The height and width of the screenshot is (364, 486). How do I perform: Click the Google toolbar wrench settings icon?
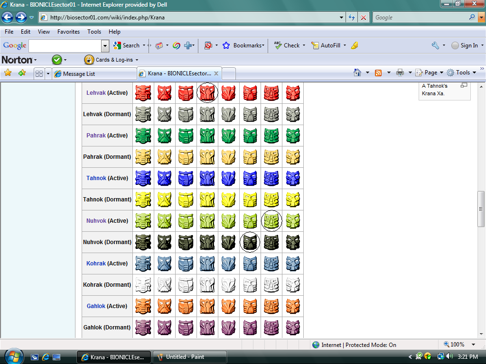tap(435, 45)
